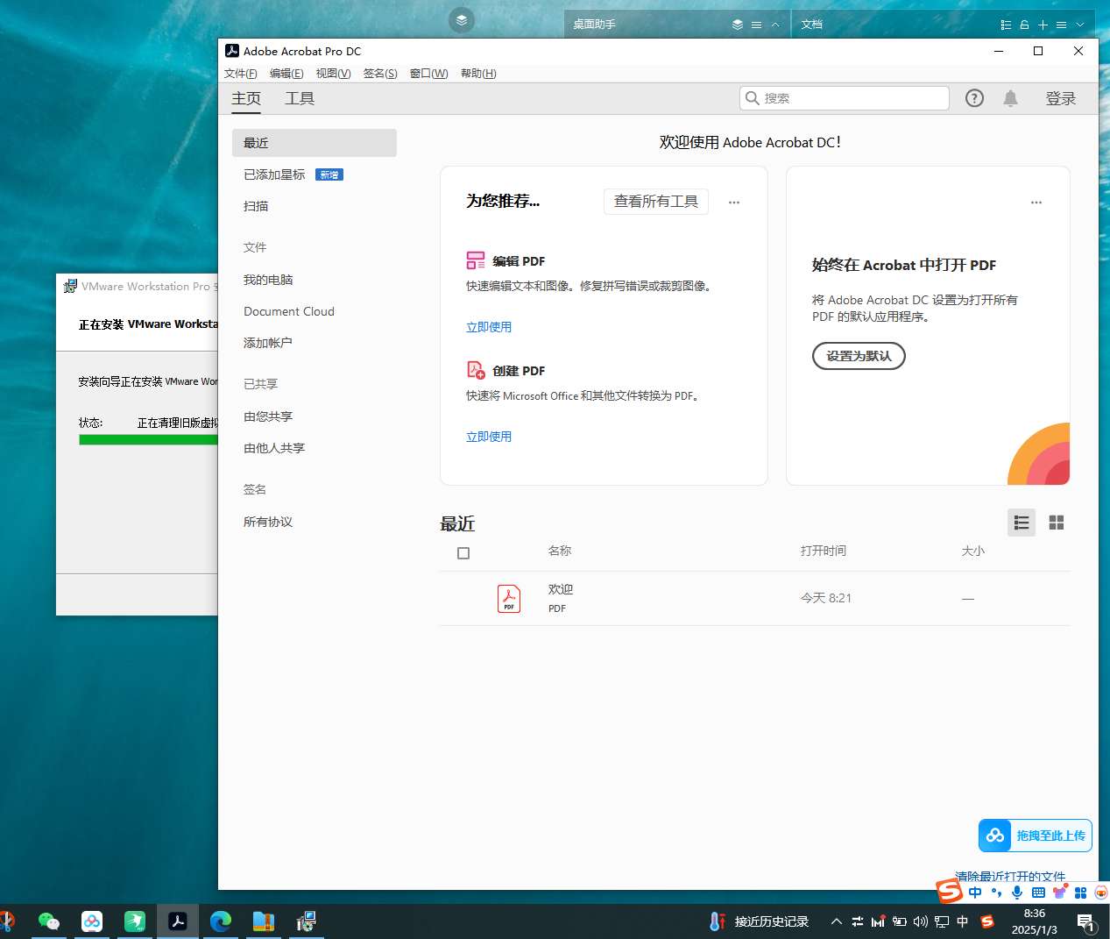This screenshot has height=939, width=1110.
Task: Switch recent files to thumbnail grid view
Action: (x=1057, y=523)
